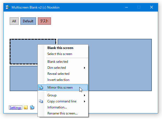Open the Copy command line submenu
The image size is (162, 120).
[x=63, y=101]
